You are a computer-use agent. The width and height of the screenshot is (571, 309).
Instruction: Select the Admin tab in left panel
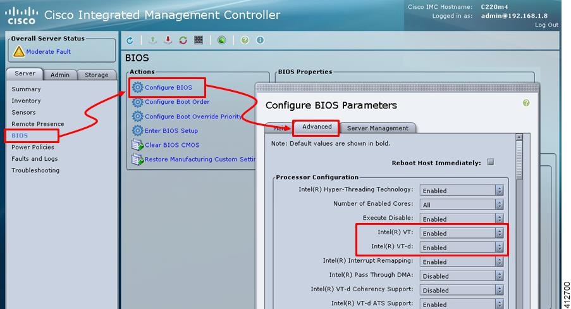[60, 75]
